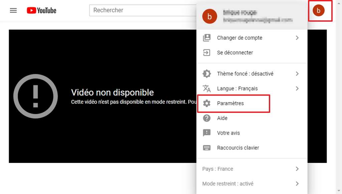Image resolution: width=342 pixels, height=194 pixels.
Task: Click the Rechercher search field
Action: (x=140, y=10)
